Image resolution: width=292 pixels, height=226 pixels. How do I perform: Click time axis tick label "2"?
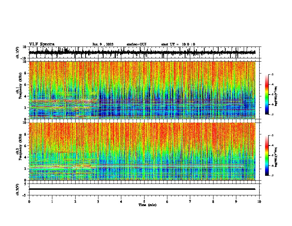75,202
